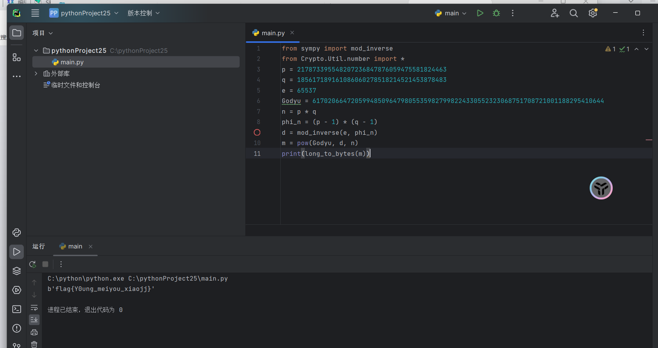The height and width of the screenshot is (348, 658).
Task: Print console output icon
Action: click(x=34, y=332)
